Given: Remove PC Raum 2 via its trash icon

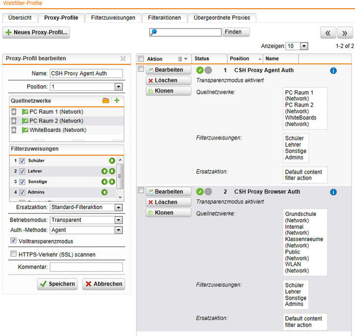Looking at the screenshot, I should 14,121.
